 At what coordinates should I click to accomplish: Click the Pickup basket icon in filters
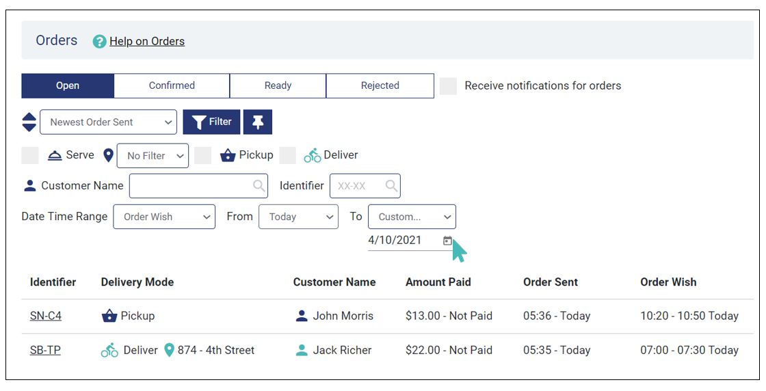pyautogui.click(x=228, y=155)
